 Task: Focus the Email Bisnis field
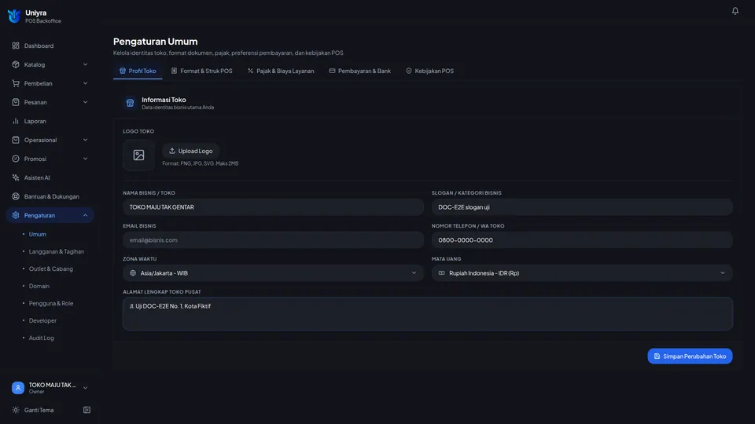pyautogui.click(x=273, y=240)
